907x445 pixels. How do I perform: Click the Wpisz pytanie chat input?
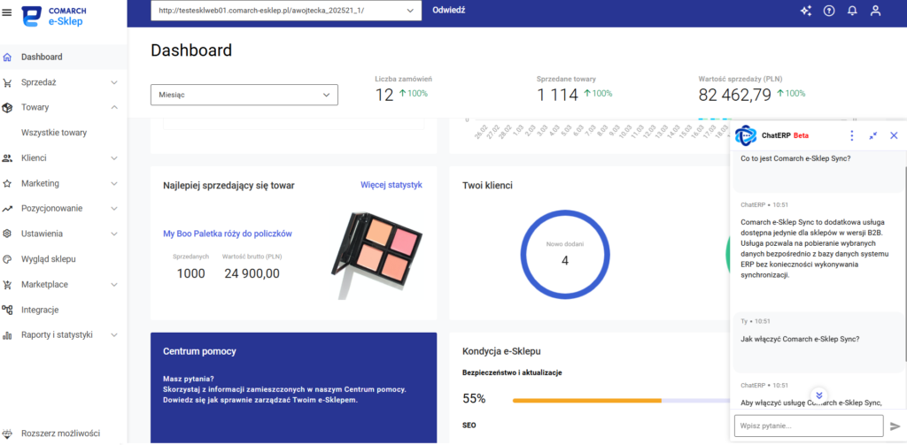click(x=808, y=426)
